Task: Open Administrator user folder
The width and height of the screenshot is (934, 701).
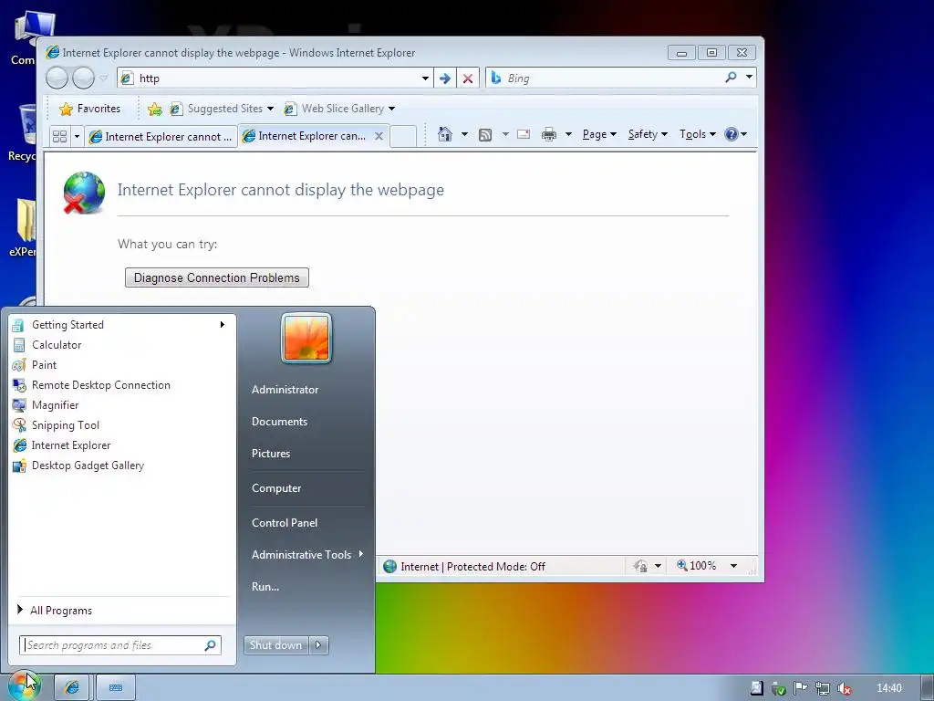Action: [x=285, y=390]
